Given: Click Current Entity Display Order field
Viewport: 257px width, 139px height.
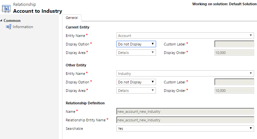Looking at the screenshot, I should click(234, 52).
